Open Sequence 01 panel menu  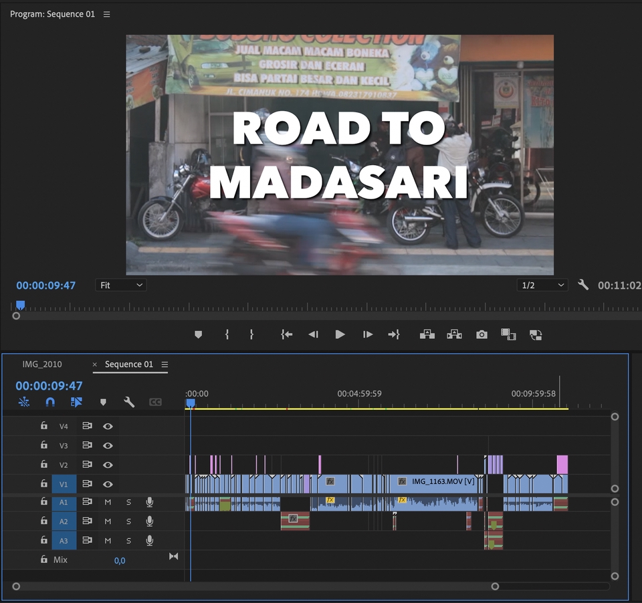click(x=165, y=364)
